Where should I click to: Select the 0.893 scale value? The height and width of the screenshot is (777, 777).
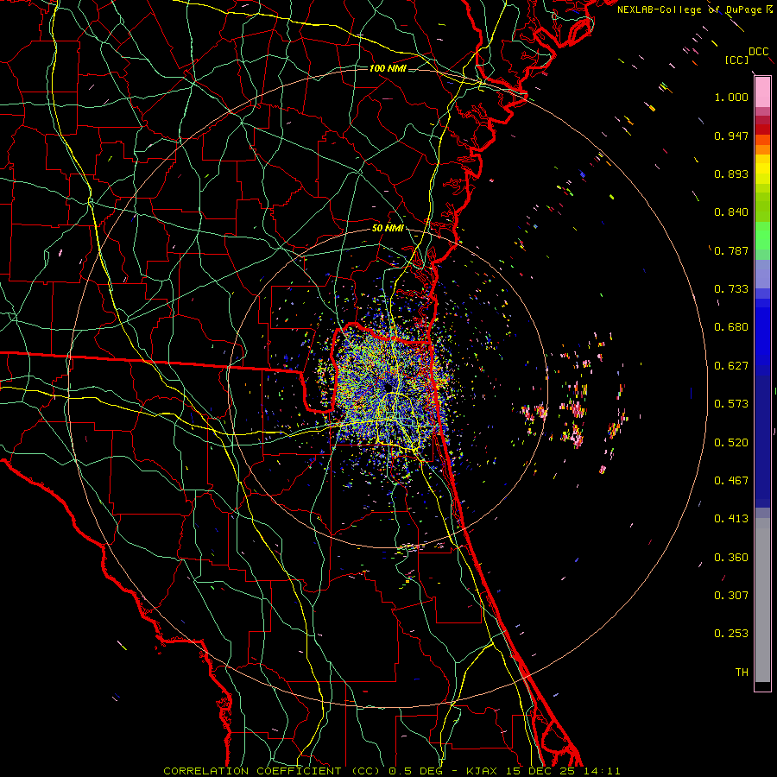tap(731, 174)
